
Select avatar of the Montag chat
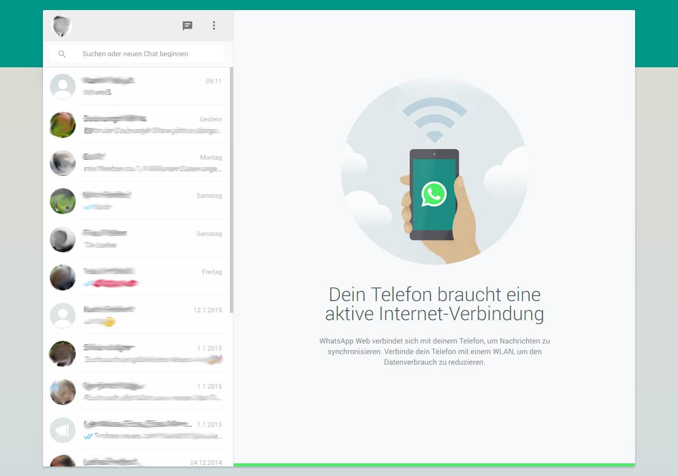click(x=63, y=163)
